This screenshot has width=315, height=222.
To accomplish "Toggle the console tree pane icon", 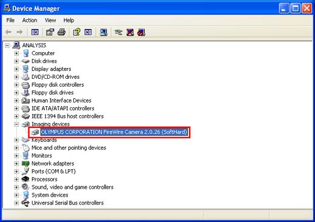I will [x=35, y=32].
